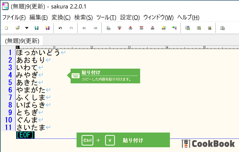
Task: Select line 1 via its line number
Action: 10,53
